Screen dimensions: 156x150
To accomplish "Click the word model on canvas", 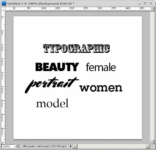I will point(52,103).
